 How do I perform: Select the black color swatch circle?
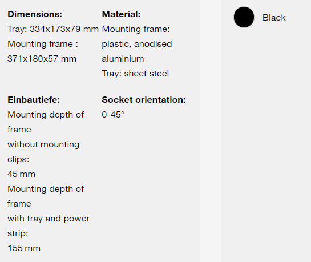click(244, 17)
